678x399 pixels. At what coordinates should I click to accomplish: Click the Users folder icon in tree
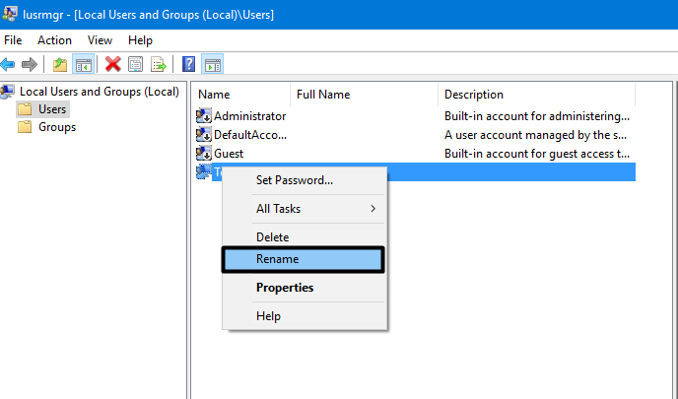[25, 109]
